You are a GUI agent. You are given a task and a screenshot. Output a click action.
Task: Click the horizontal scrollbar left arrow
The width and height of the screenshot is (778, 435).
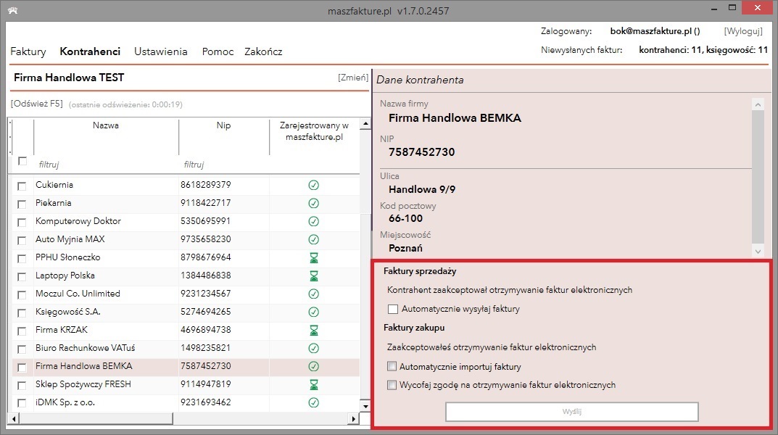point(13,419)
